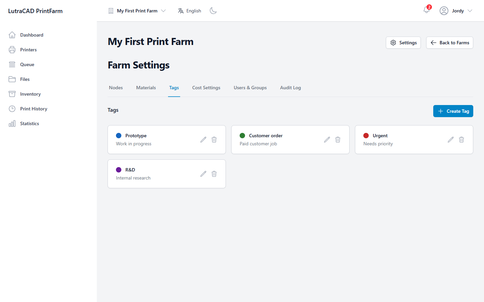Click the Urgent tag pencil edit icon
Screen dimensions: 484x302
[451, 140]
